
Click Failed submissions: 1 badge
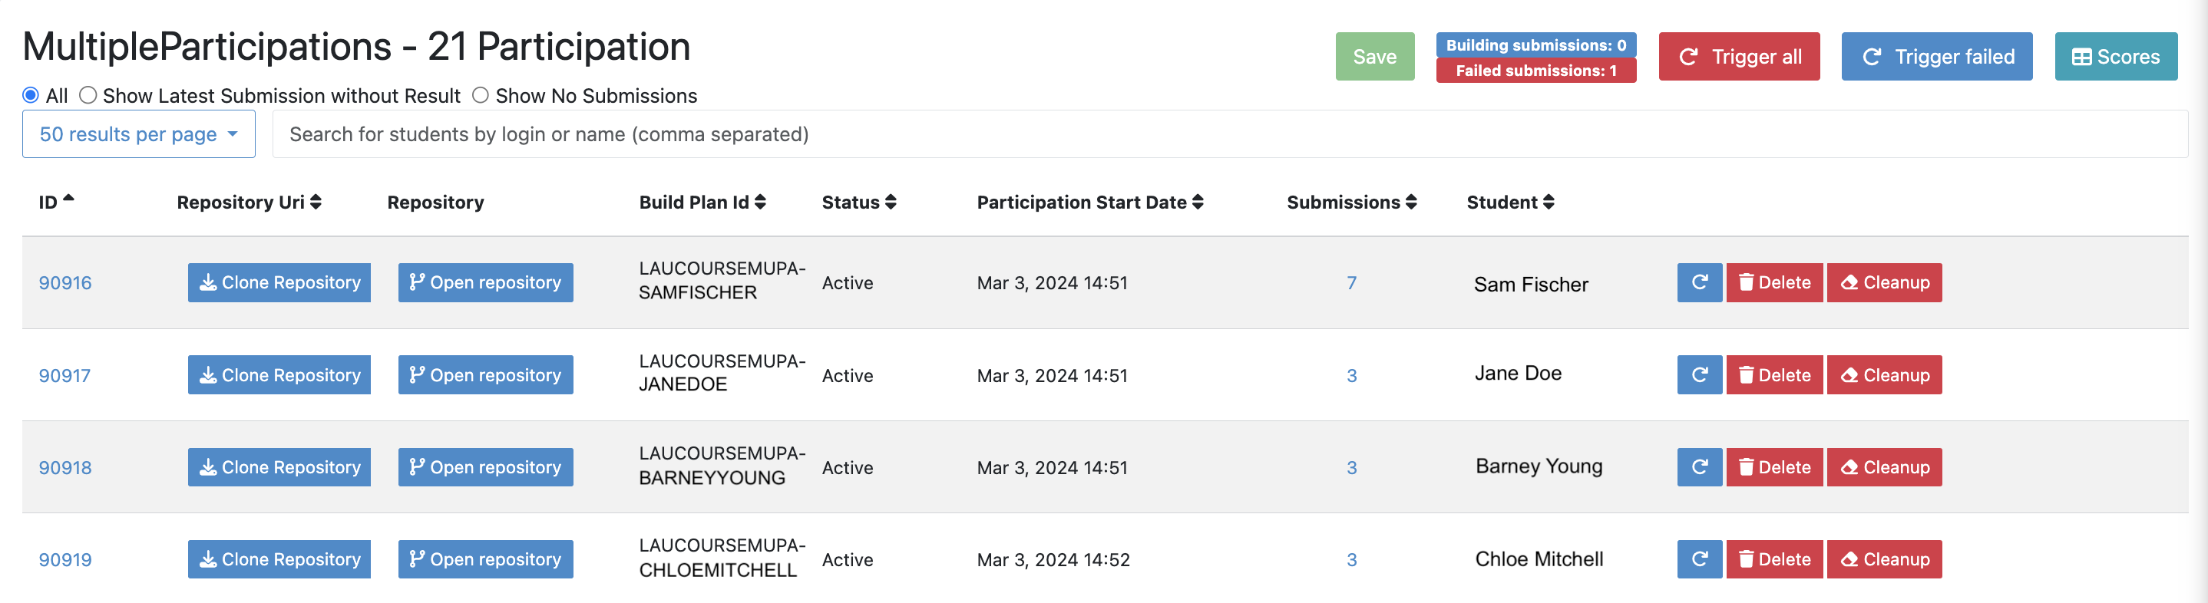click(x=1536, y=71)
